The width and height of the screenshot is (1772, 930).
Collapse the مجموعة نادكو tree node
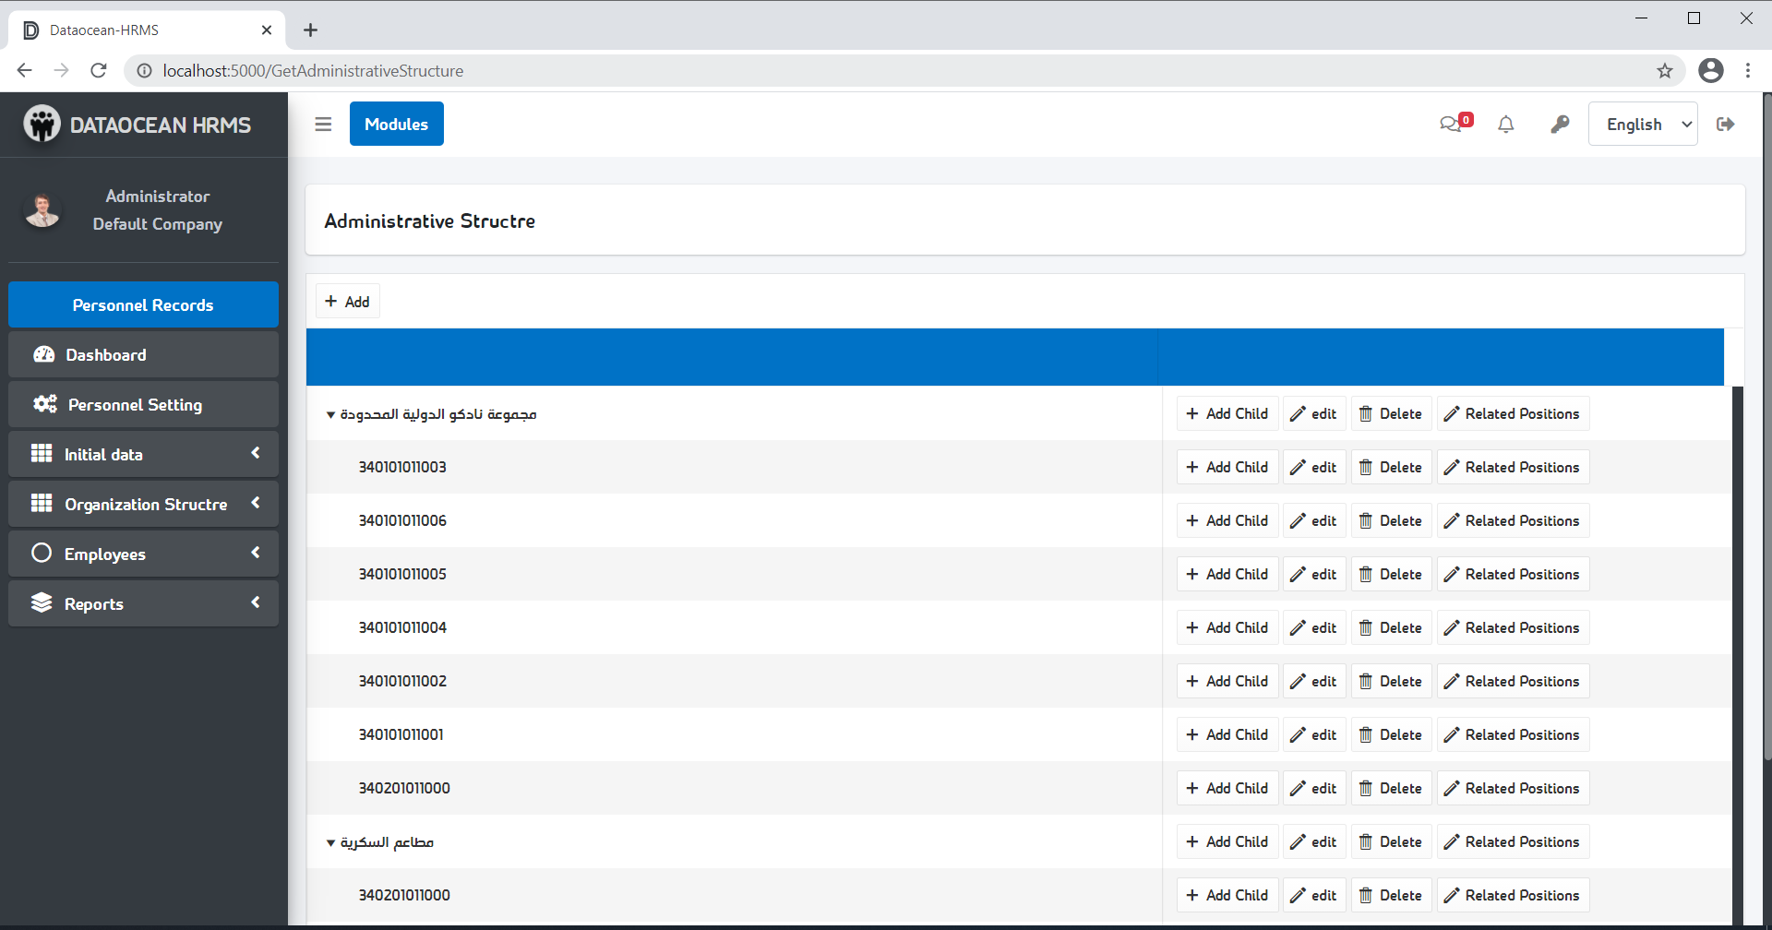tap(330, 415)
